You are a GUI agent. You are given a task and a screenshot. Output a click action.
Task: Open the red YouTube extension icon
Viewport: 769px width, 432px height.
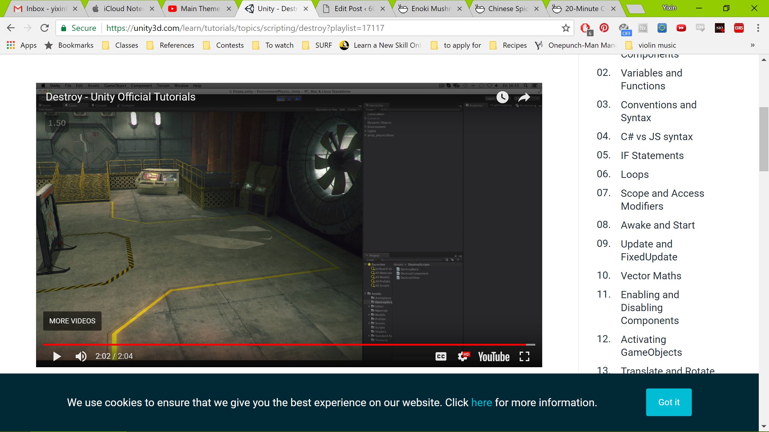click(681, 28)
